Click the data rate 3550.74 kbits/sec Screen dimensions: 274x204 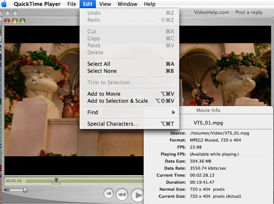point(208,168)
